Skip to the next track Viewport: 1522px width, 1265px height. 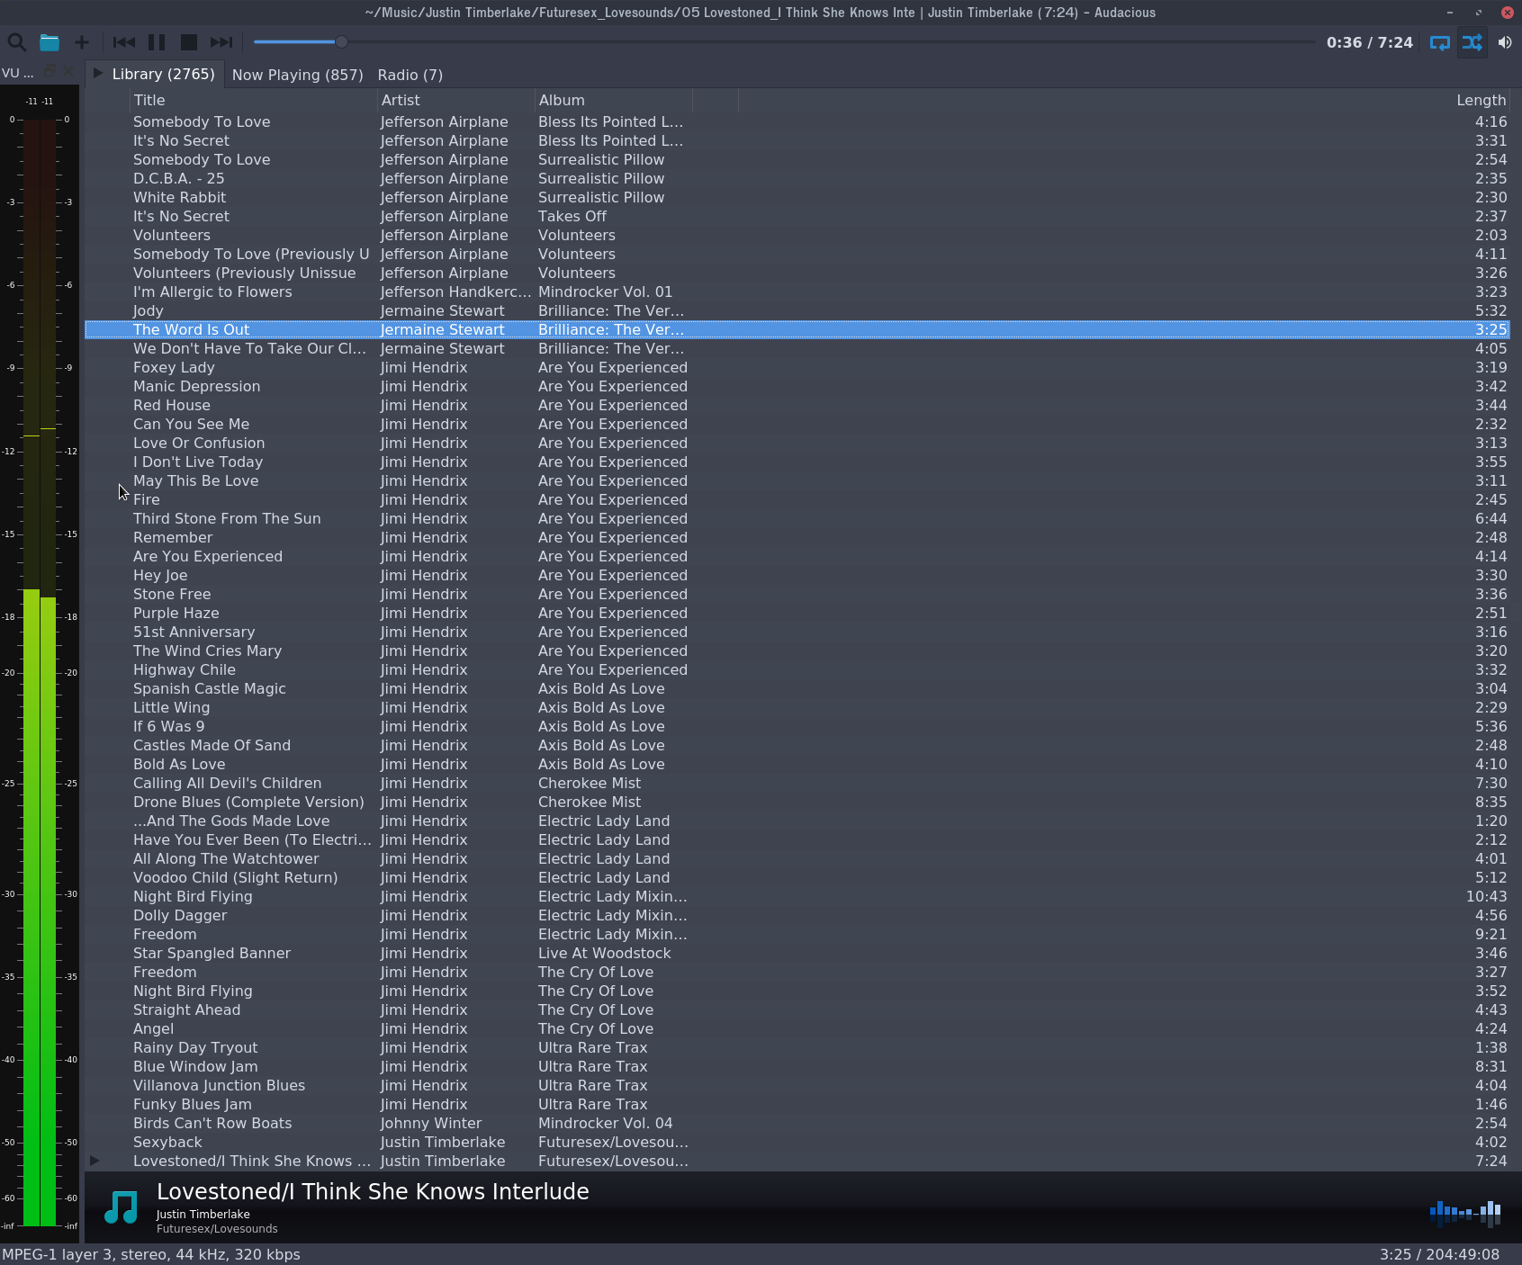(x=221, y=42)
